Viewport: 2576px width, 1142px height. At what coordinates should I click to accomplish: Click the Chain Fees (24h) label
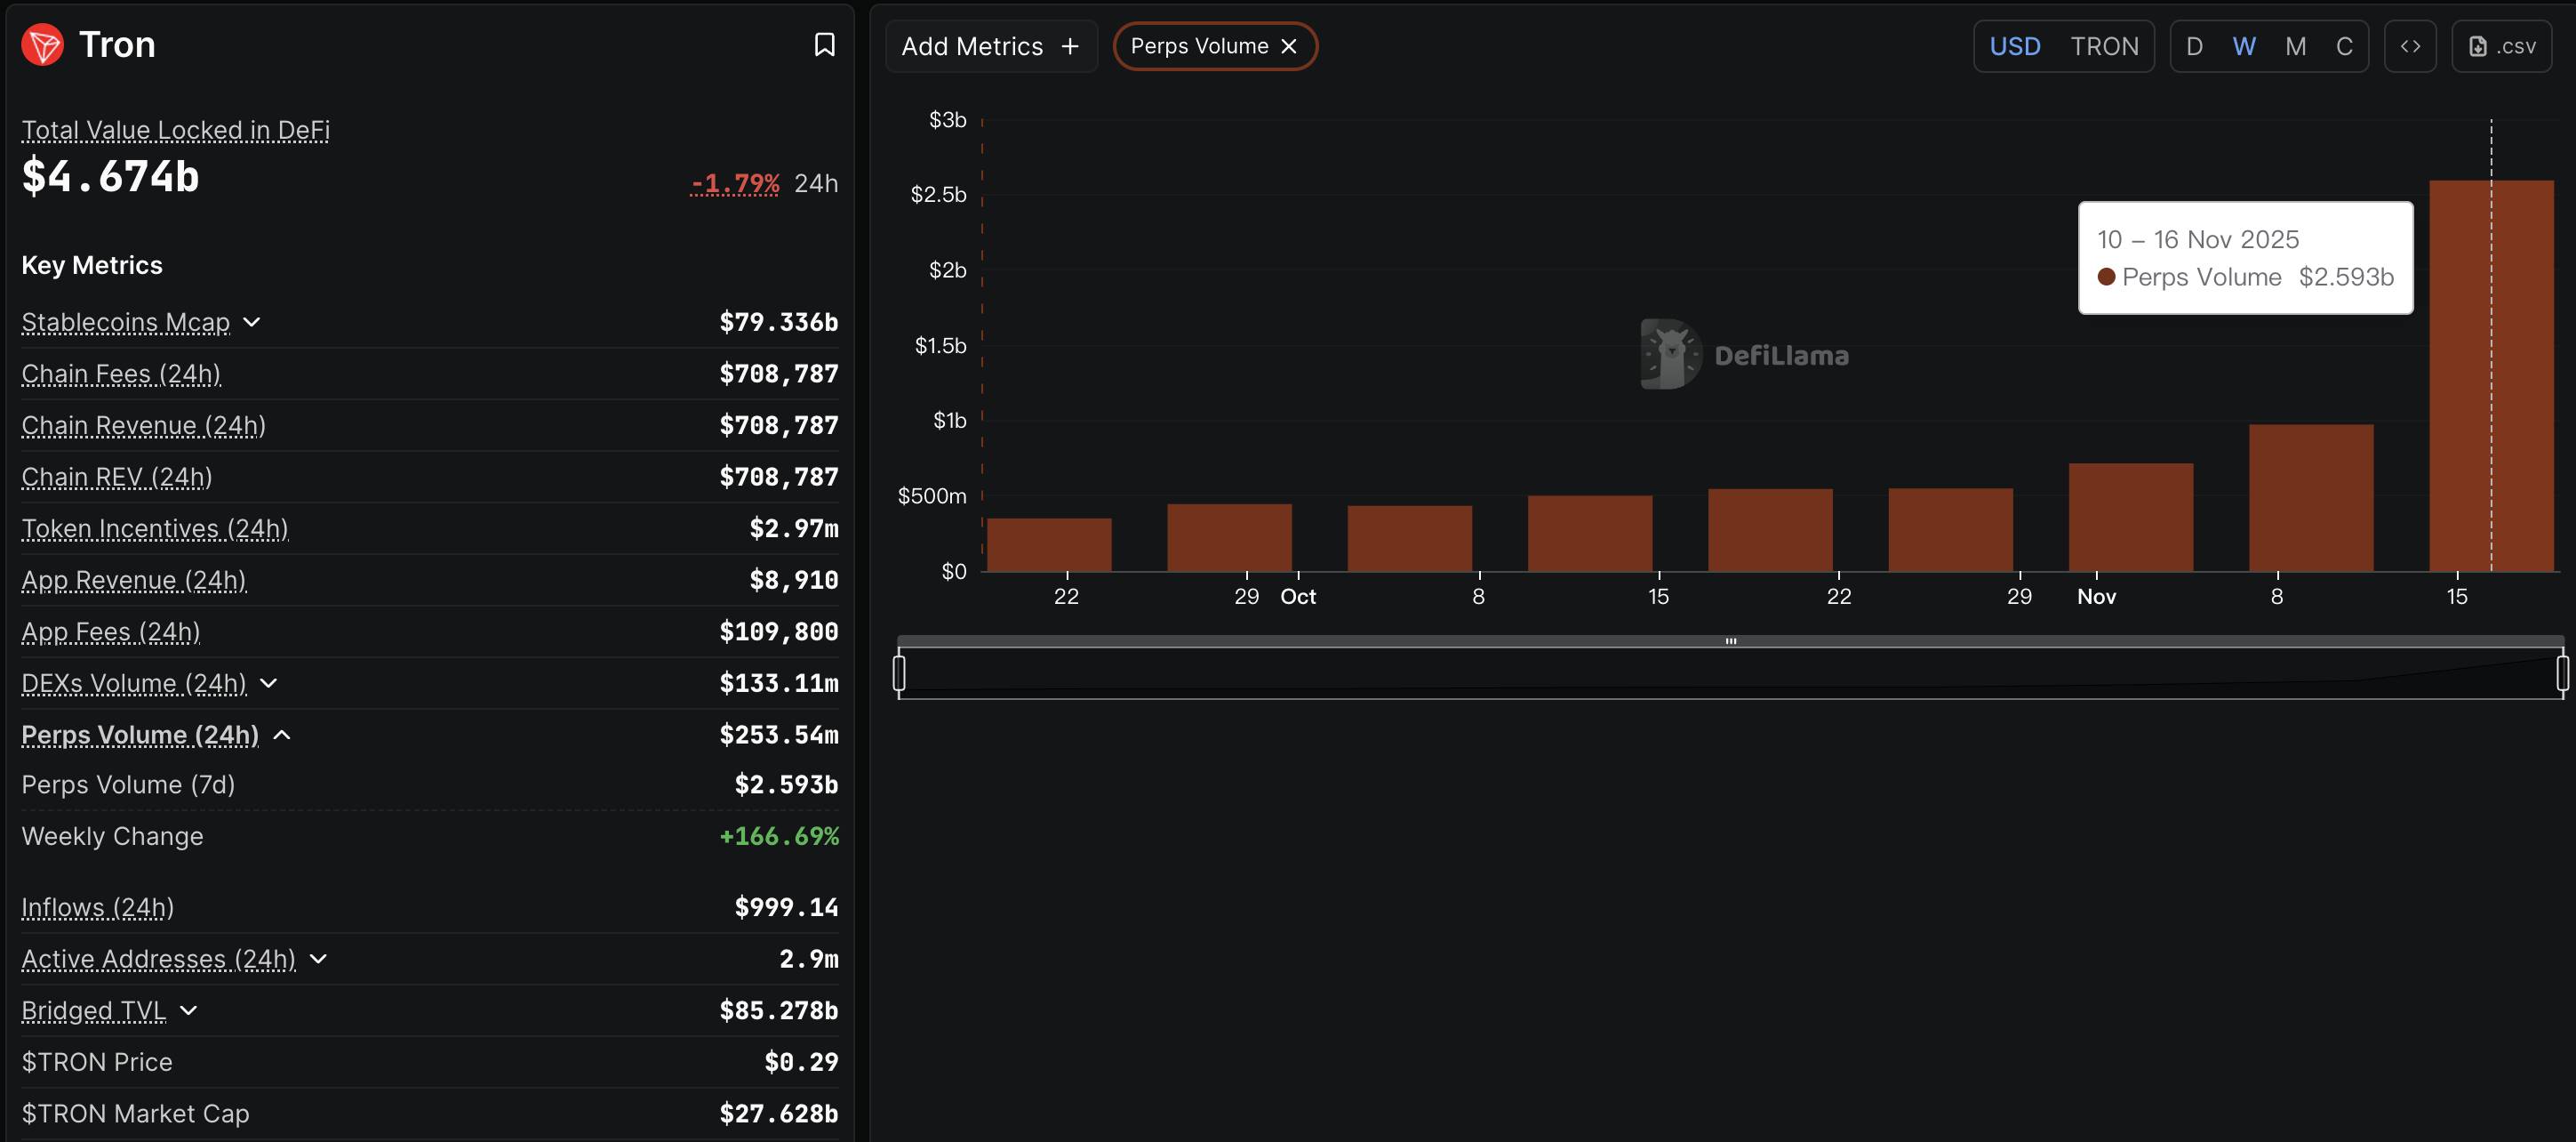pyautogui.click(x=121, y=374)
